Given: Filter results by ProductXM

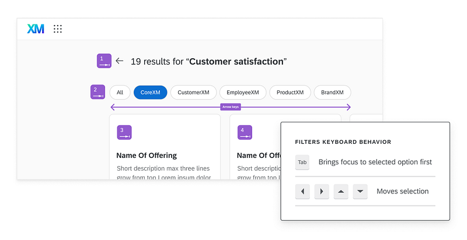Looking at the screenshot, I should click(290, 92).
